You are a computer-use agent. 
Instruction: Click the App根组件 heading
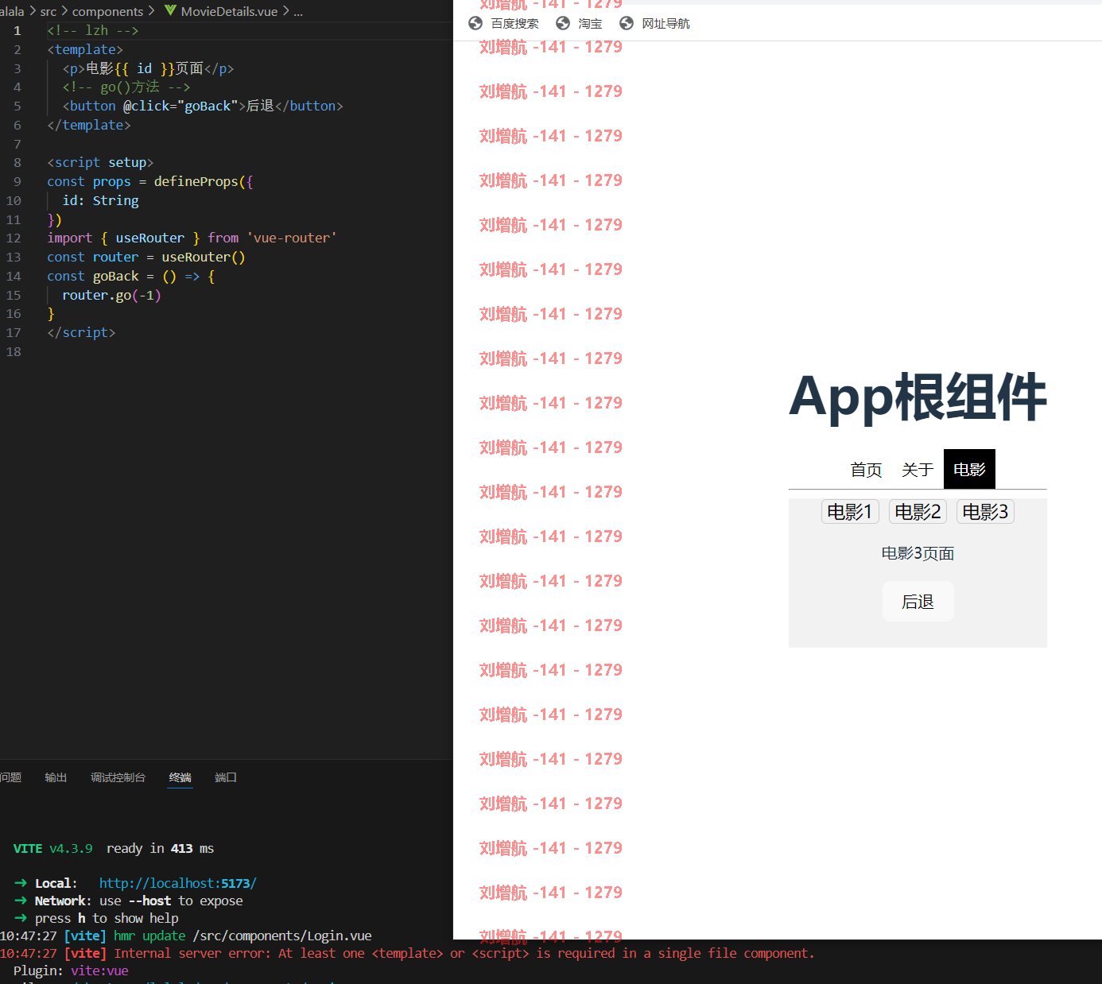918,397
